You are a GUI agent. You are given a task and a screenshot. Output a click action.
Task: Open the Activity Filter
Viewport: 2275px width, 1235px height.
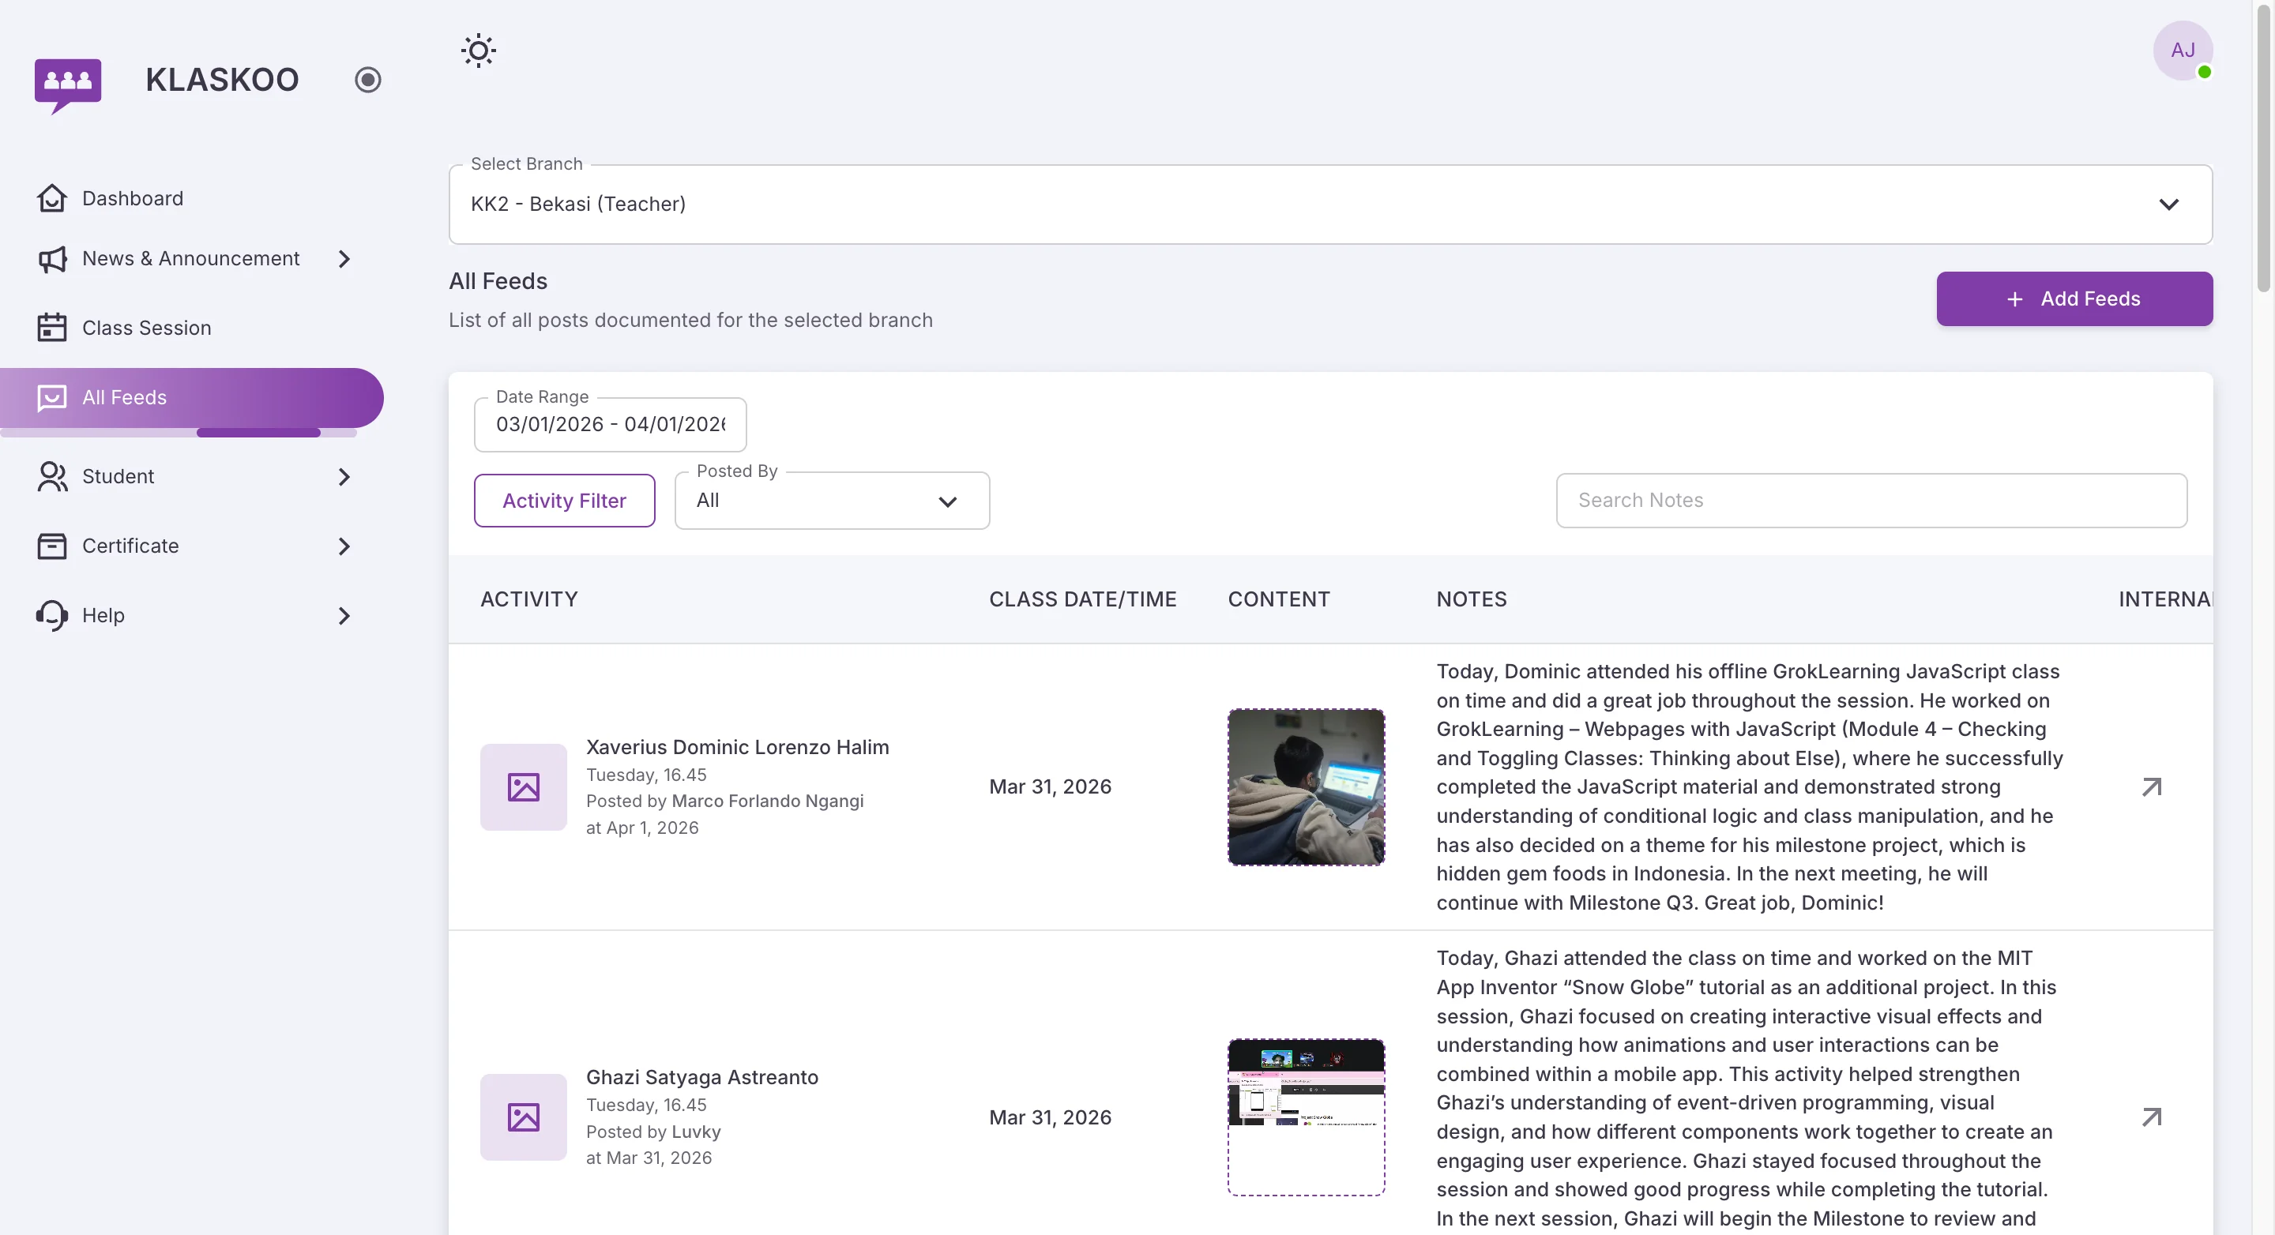(x=563, y=500)
